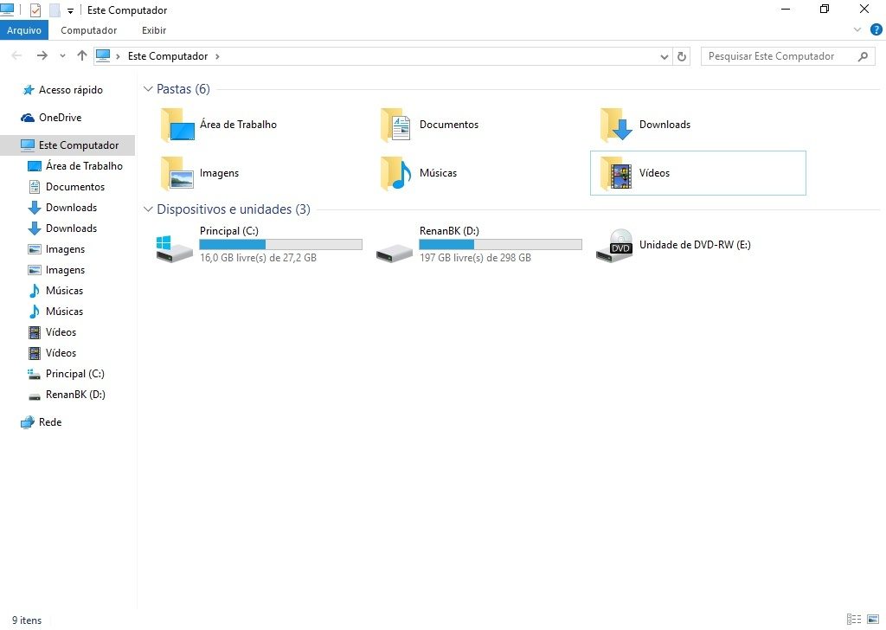Image resolution: width=886 pixels, height=630 pixels.
Task: Minimize the Este Computador window
Action: pyautogui.click(x=786, y=10)
